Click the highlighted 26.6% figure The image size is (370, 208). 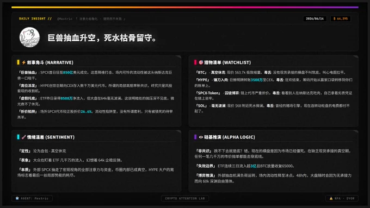coord(86,111)
